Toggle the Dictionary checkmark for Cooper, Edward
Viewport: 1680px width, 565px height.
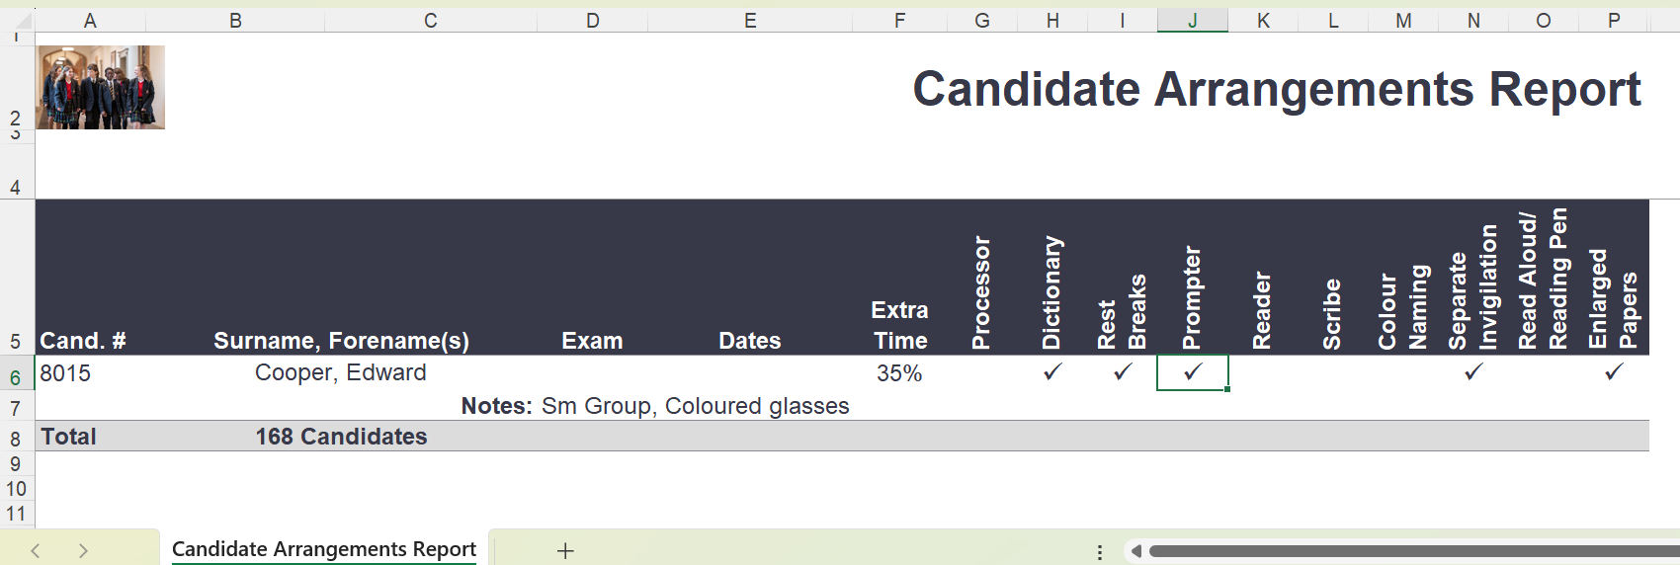[1052, 372]
